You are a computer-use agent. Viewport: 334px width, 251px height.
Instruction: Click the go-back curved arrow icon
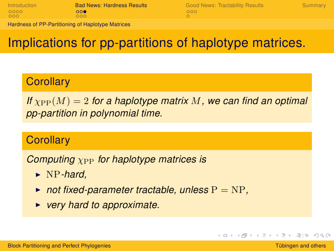click(315, 236)
